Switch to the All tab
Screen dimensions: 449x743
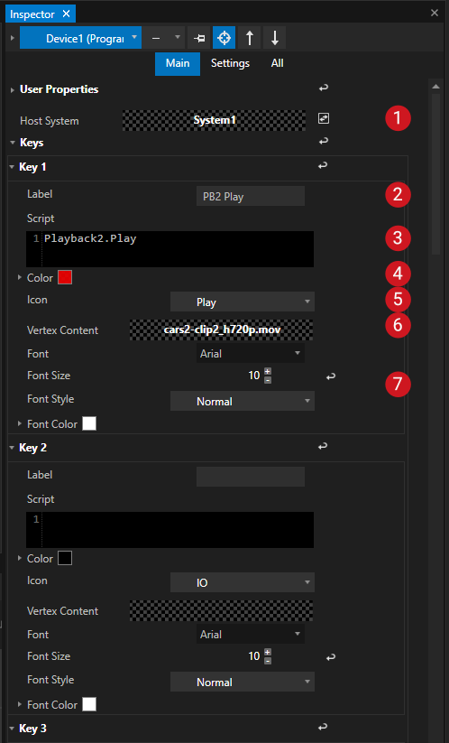pyautogui.click(x=278, y=63)
